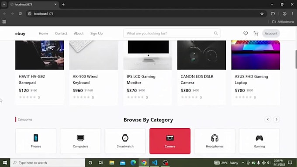Open a new browser tab
The image size is (297, 167).
tap(63, 4)
